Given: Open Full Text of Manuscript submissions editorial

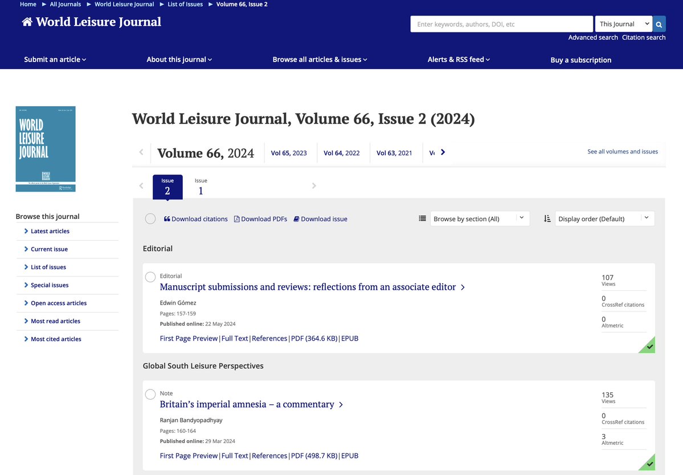Looking at the screenshot, I should (234, 339).
